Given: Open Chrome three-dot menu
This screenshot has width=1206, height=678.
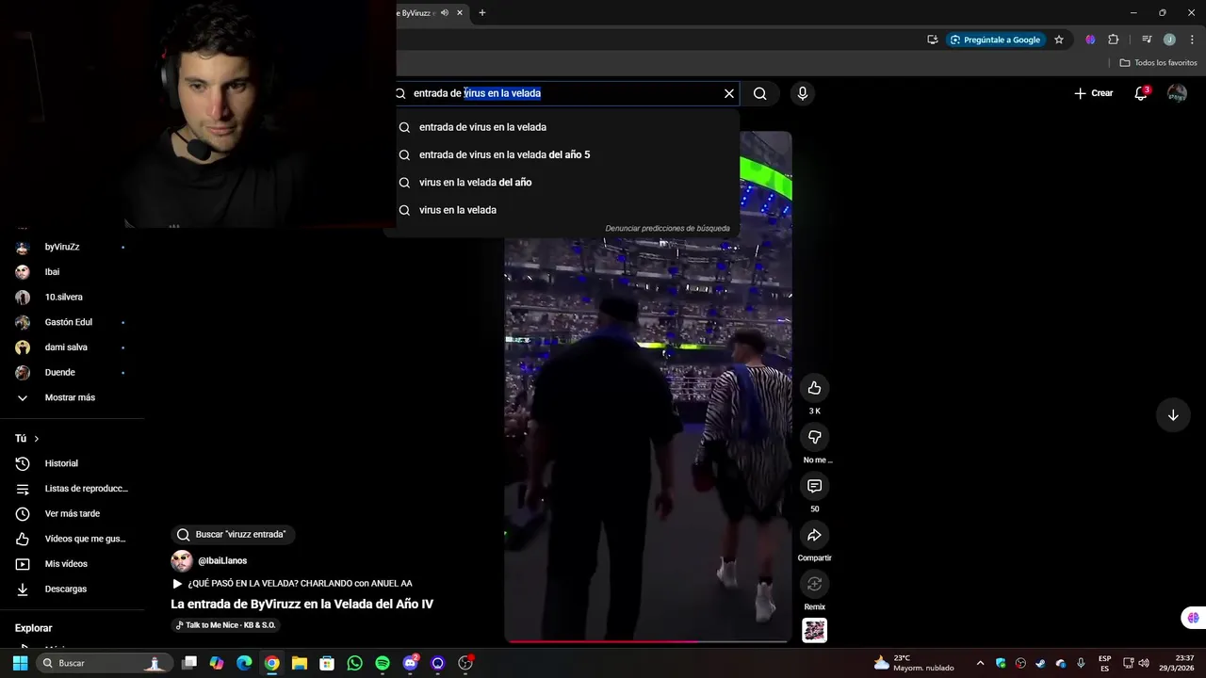Looking at the screenshot, I should point(1192,40).
